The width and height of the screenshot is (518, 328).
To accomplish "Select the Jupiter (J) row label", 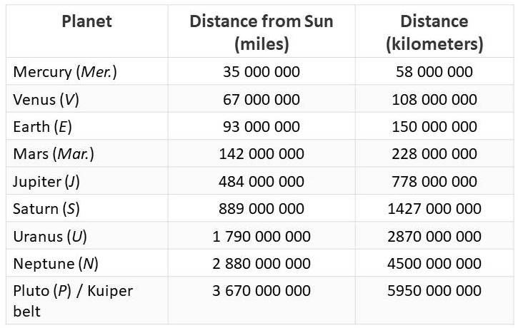I will [46, 182].
